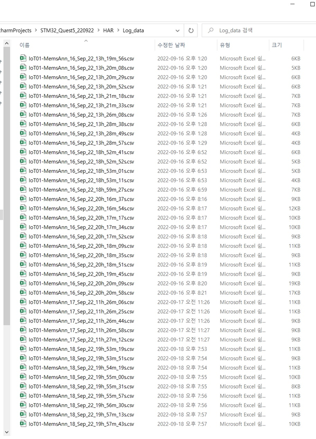
Task: Click 12KB size of 20h_16m_54s.csv
Action: coord(294,208)
